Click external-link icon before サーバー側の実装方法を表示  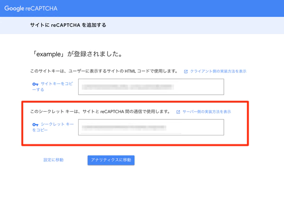178,112
